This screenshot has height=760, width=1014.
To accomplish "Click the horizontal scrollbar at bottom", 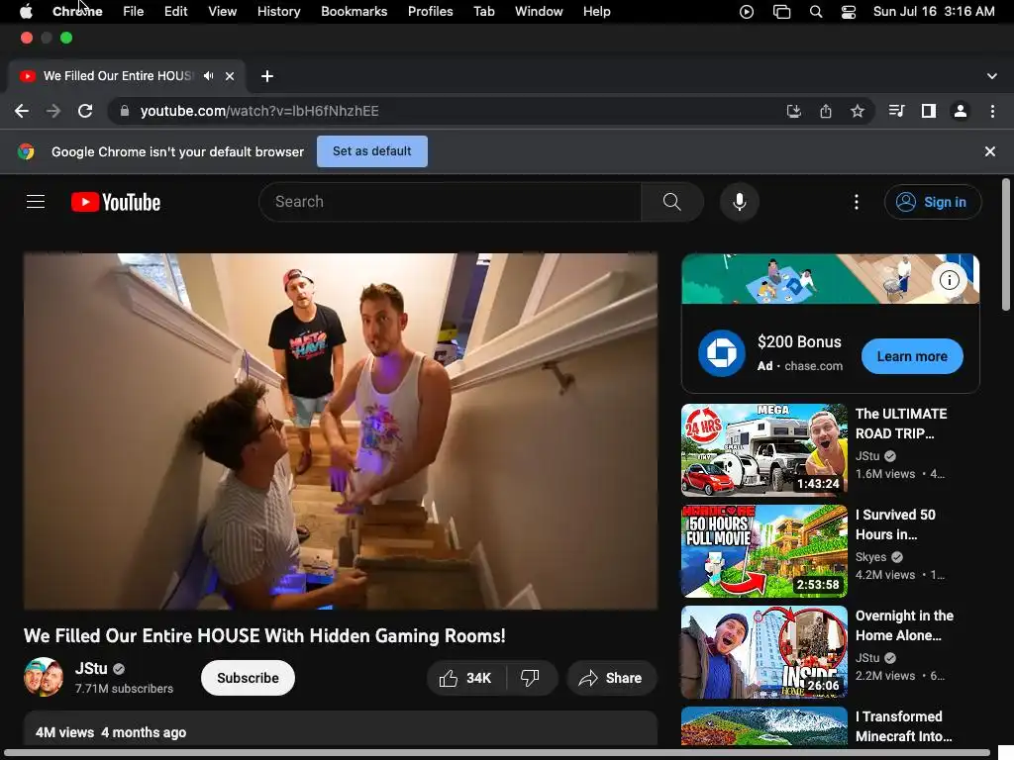I will pyautogui.click(x=497, y=753).
